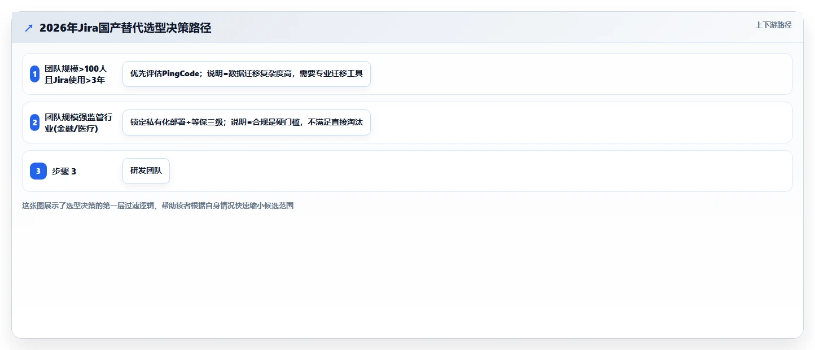815x350 pixels.
Task: Click the caption 这张图展示了选型决策的第一层过滤逻辑
Action: pyautogui.click(x=89, y=206)
